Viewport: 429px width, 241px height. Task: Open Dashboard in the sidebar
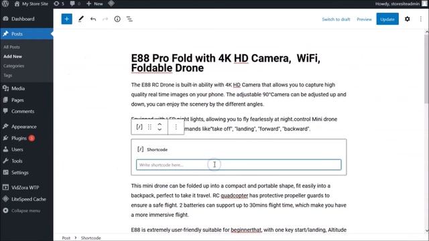point(27,19)
